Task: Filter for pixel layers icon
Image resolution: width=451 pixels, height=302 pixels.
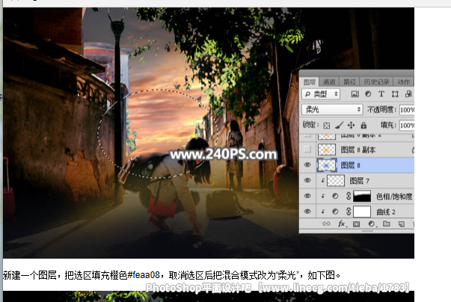Action: [355, 94]
